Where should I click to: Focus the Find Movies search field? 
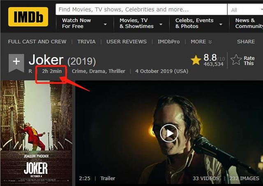[141, 9]
